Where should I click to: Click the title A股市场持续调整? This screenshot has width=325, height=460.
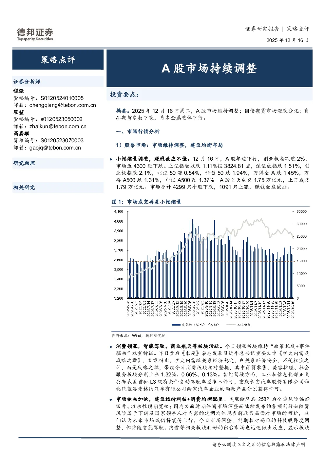pos(209,68)
